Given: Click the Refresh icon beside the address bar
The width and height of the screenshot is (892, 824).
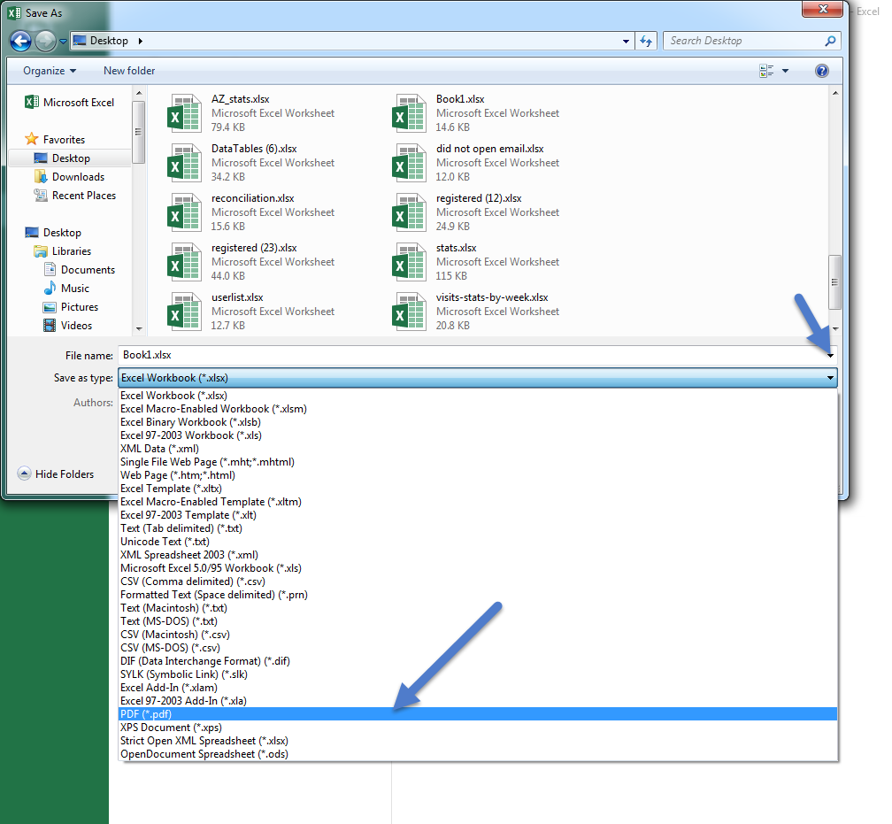Looking at the screenshot, I should 648,41.
